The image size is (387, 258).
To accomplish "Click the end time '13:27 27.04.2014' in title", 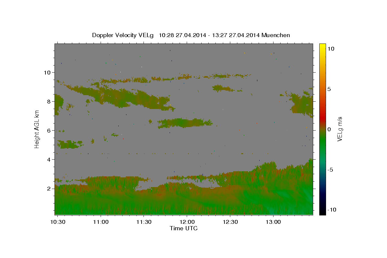I will [236, 35].
